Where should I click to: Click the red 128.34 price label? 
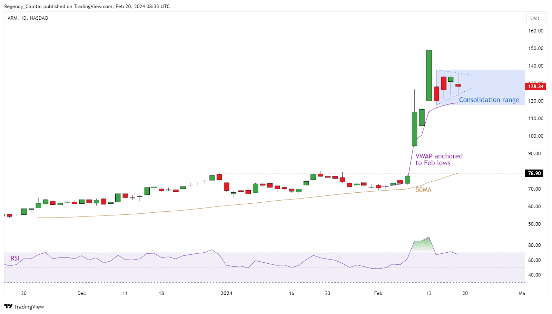click(535, 87)
